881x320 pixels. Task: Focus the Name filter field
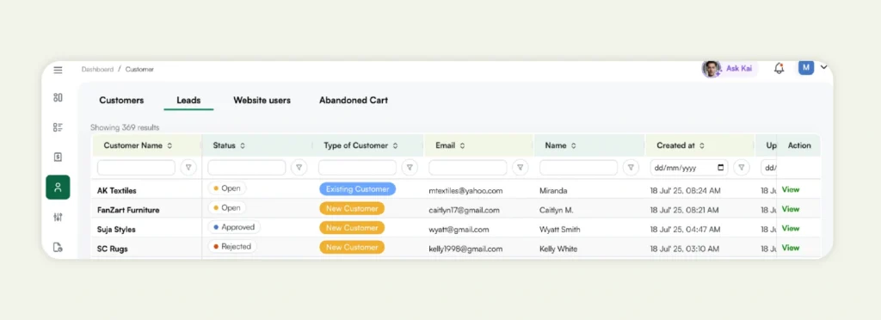[578, 167]
